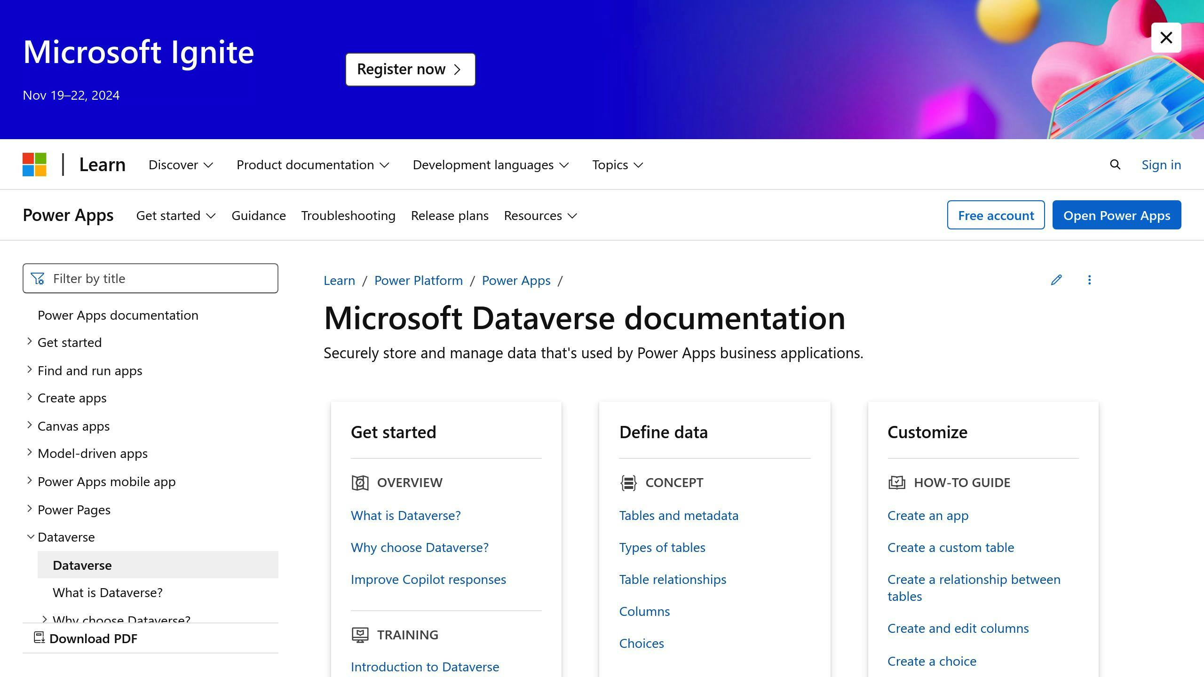The width and height of the screenshot is (1204, 677).
Task: Open the Create and edit columns link
Action: click(x=958, y=629)
